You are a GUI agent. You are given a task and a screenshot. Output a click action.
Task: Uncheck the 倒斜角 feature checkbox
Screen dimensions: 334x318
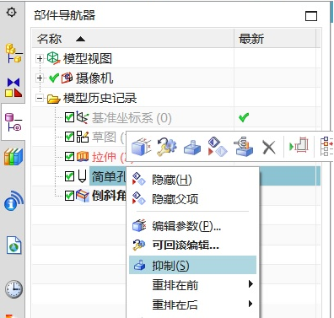(69, 196)
